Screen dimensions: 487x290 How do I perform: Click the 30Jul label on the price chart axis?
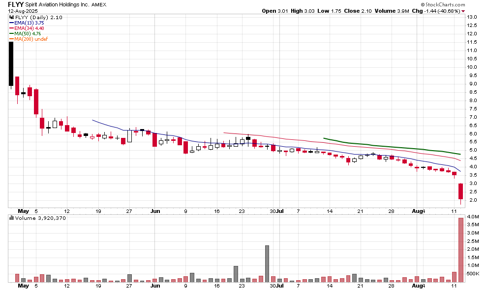277,211
